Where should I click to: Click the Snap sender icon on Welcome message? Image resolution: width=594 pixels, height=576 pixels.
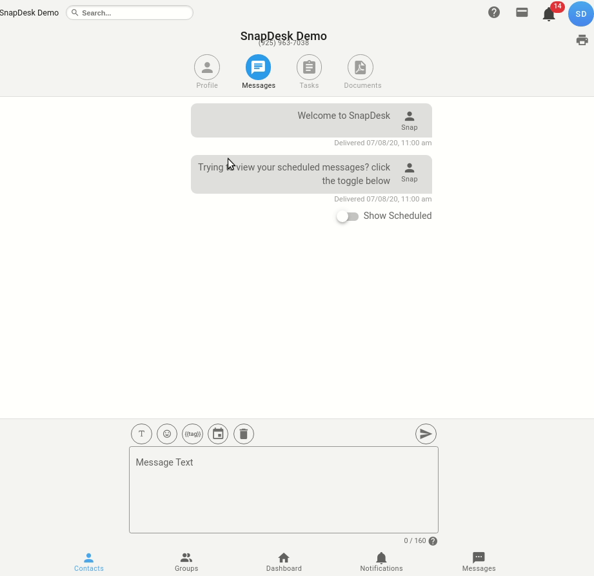click(x=409, y=121)
